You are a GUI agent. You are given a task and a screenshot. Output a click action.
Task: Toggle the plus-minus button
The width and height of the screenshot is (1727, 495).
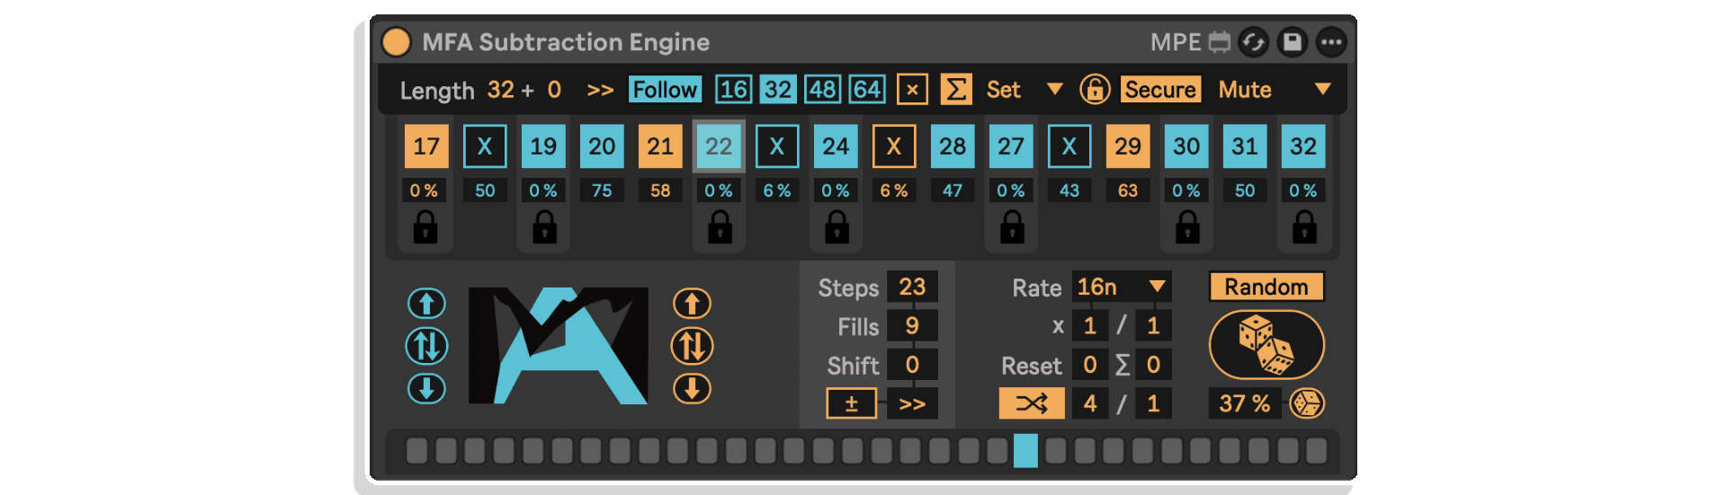coord(851,403)
